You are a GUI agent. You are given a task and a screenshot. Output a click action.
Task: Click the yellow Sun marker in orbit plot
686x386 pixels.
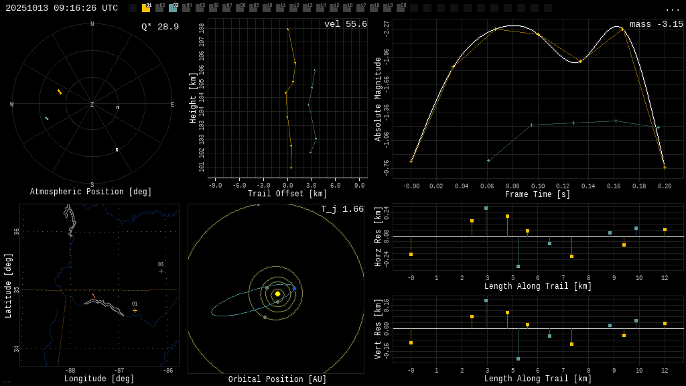(277, 294)
